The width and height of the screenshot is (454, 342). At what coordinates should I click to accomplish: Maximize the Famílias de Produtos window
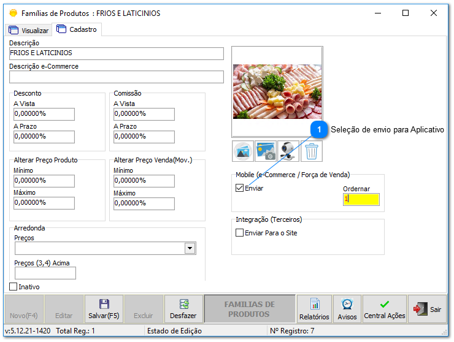click(406, 13)
